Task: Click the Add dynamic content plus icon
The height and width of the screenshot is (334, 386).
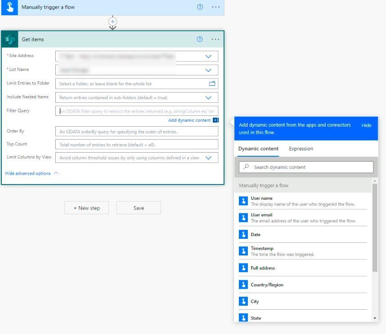Action: 215,120
